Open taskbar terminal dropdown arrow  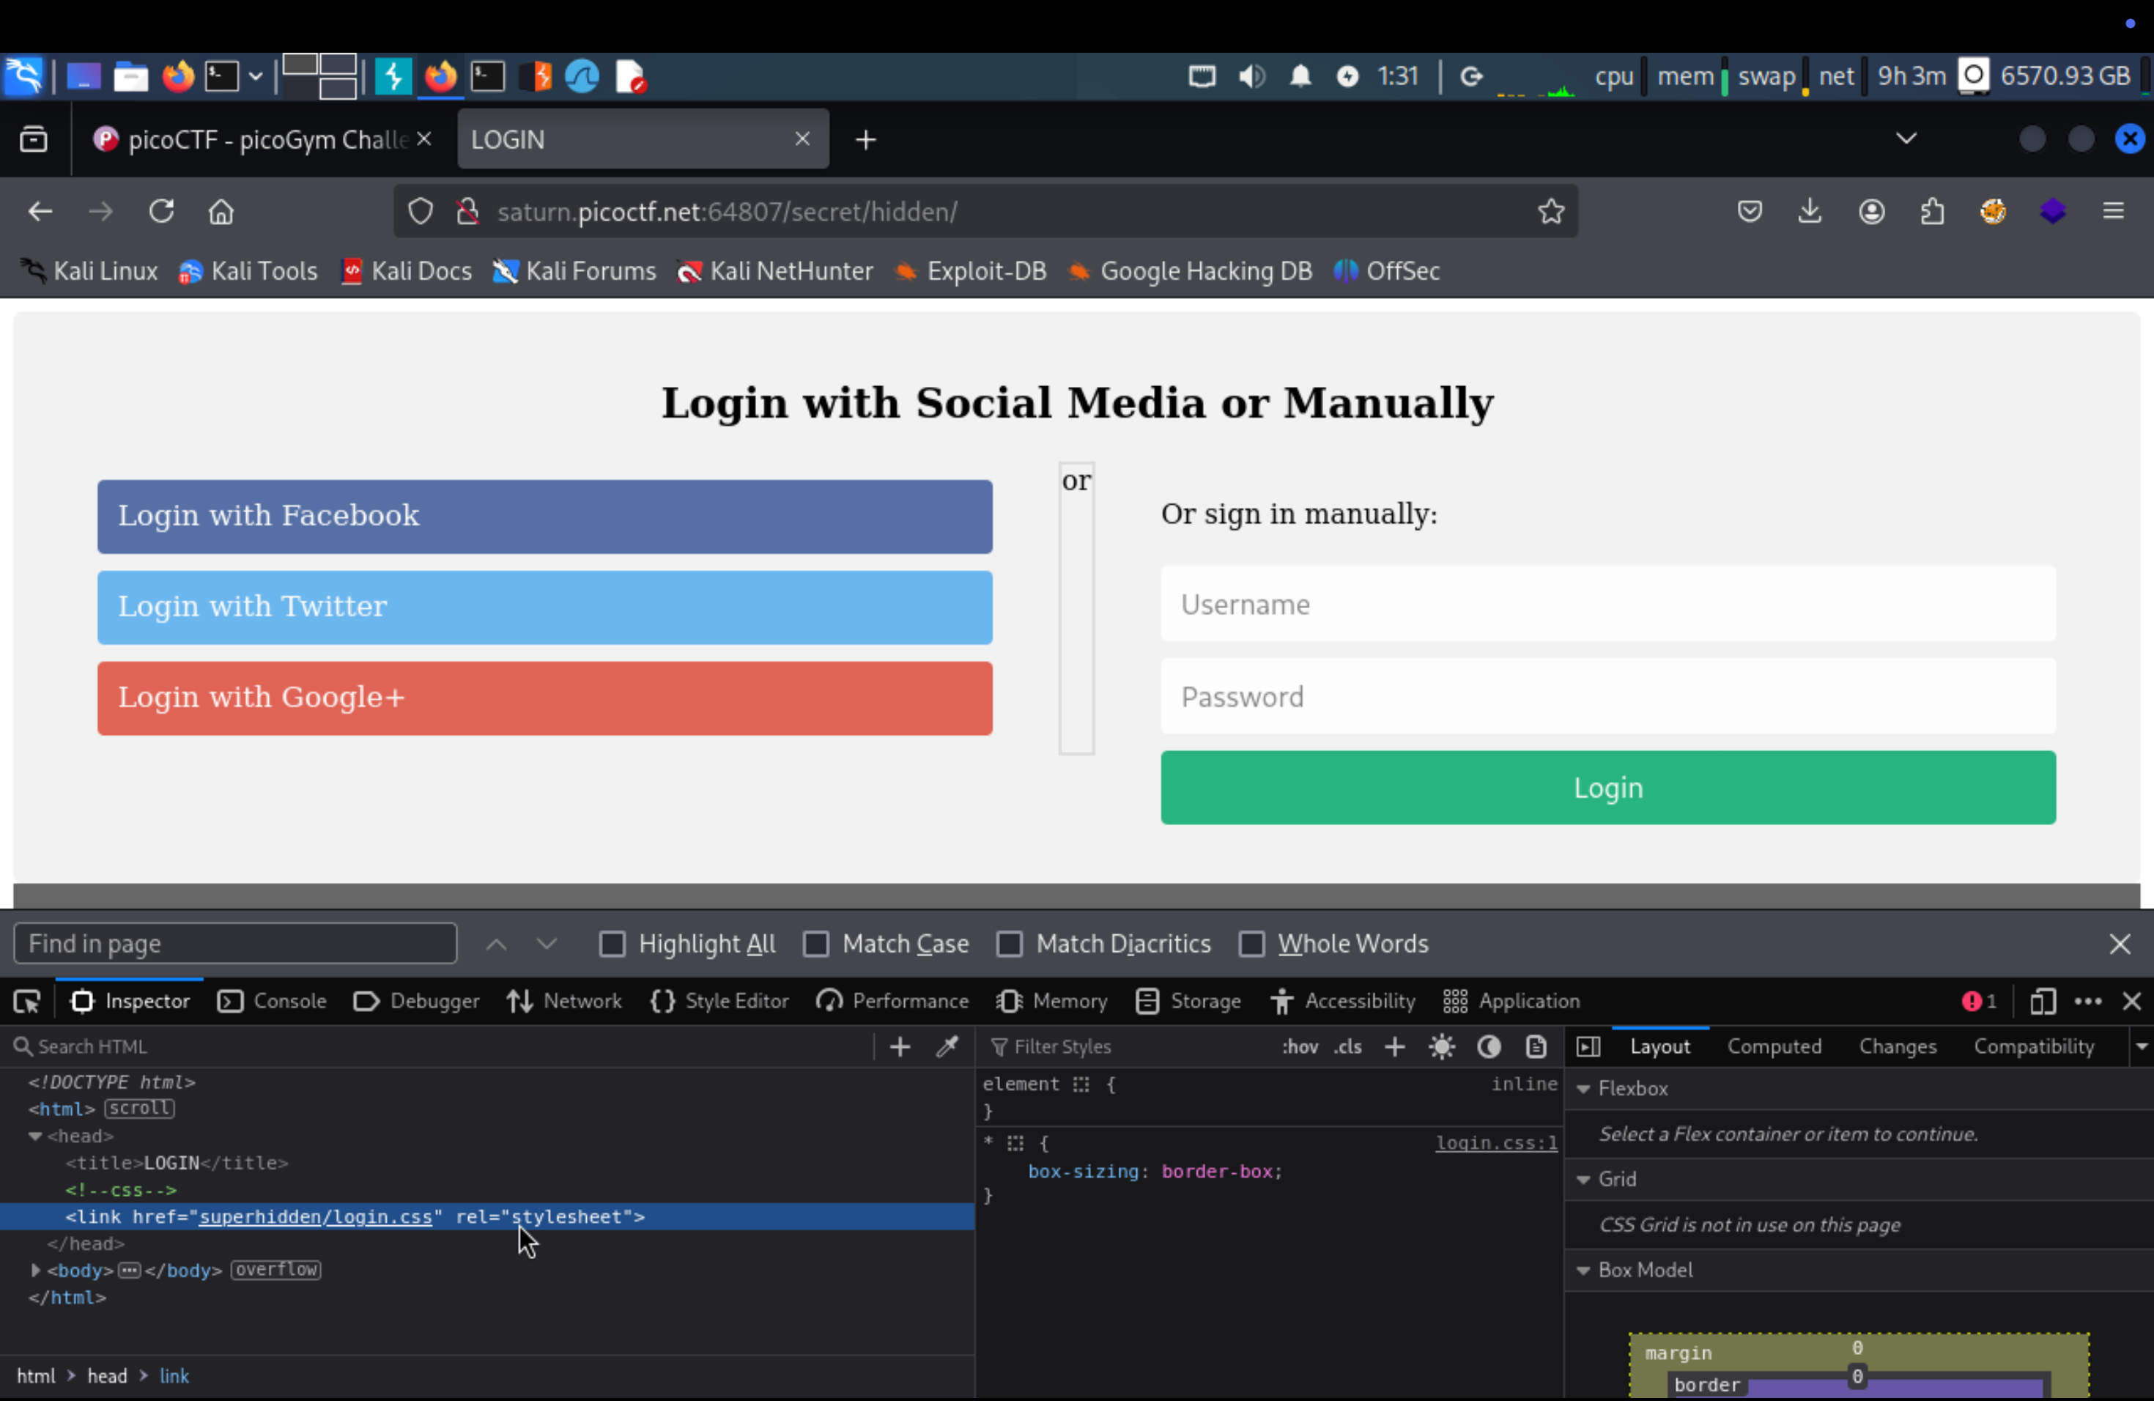click(x=255, y=77)
